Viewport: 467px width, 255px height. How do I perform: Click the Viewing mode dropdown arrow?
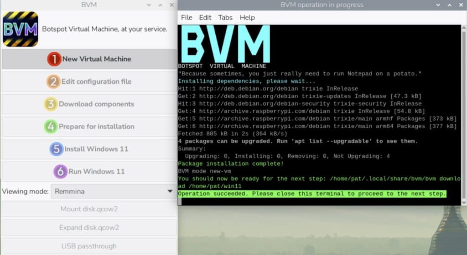pyautogui.click(x=170, y=192)
